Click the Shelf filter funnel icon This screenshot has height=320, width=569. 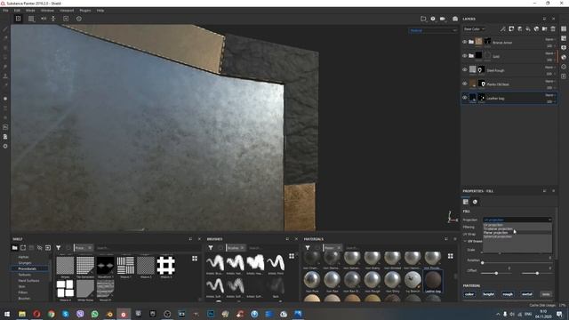click(x=59, y=248)
